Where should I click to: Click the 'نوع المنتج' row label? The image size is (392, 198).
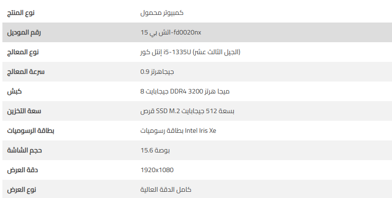[24, 12]
